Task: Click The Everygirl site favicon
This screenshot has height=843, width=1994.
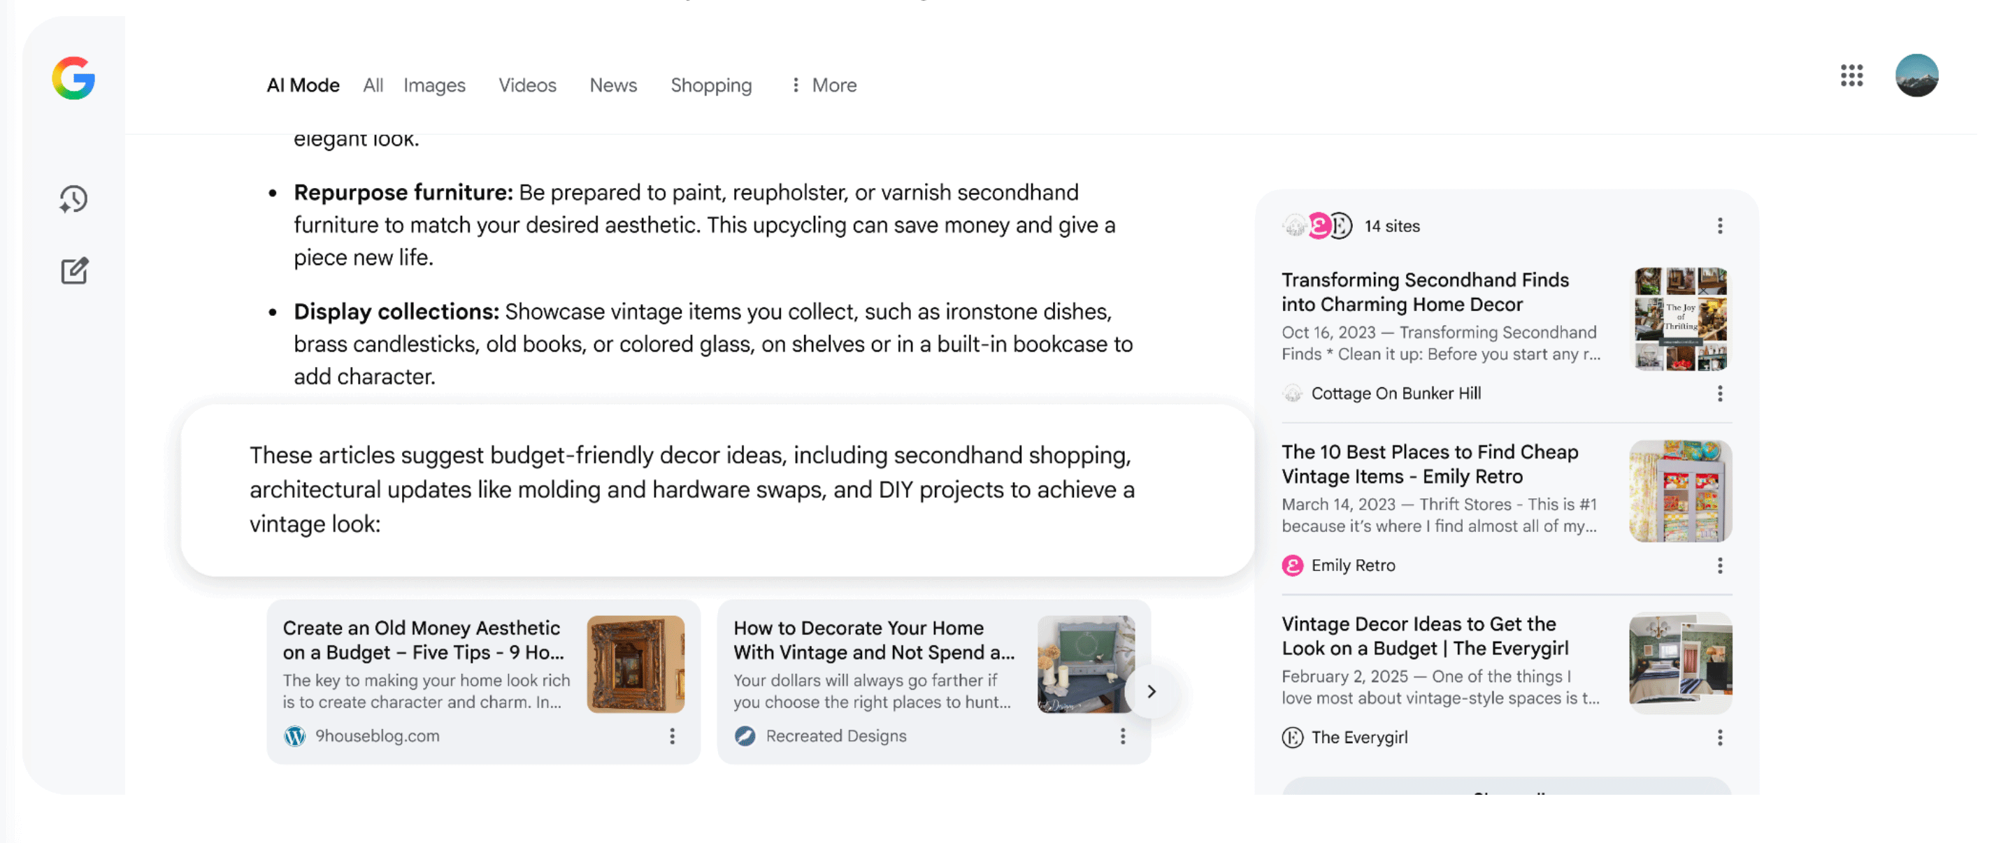Action: click(1292, 737)
